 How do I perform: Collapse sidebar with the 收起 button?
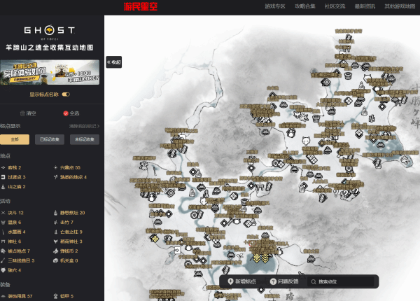point(113,62)
